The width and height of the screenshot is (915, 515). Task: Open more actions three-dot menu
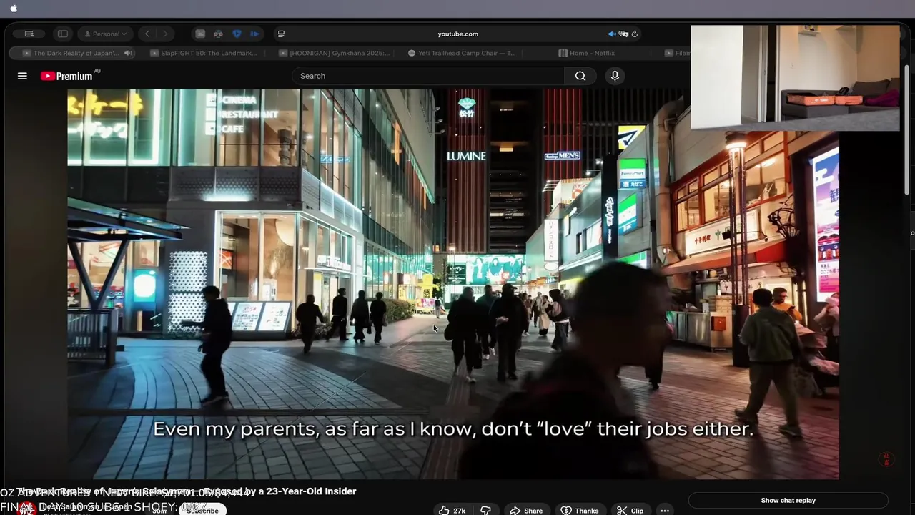[665, 511]
